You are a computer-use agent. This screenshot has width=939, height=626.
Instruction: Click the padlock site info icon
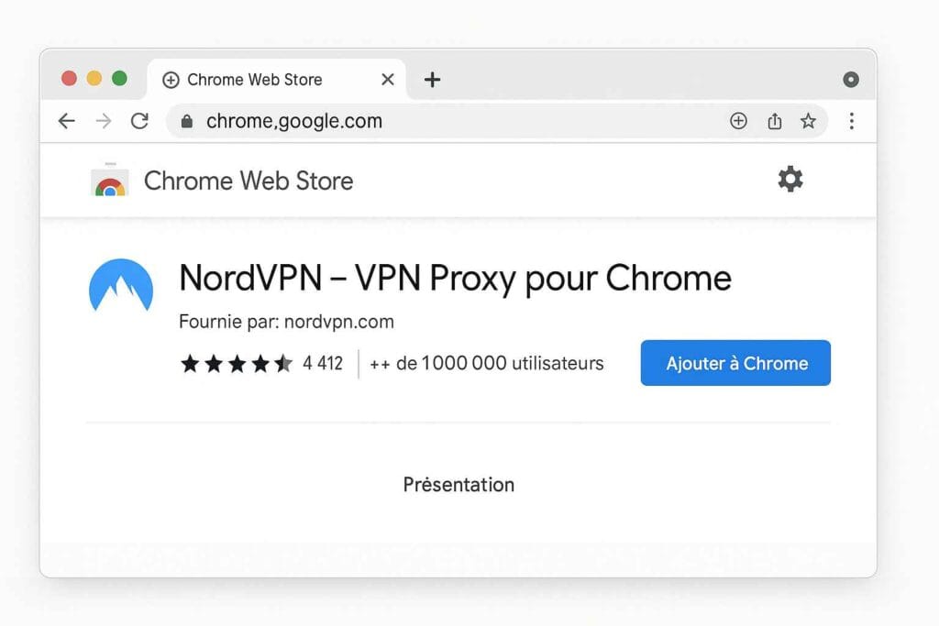187,121
